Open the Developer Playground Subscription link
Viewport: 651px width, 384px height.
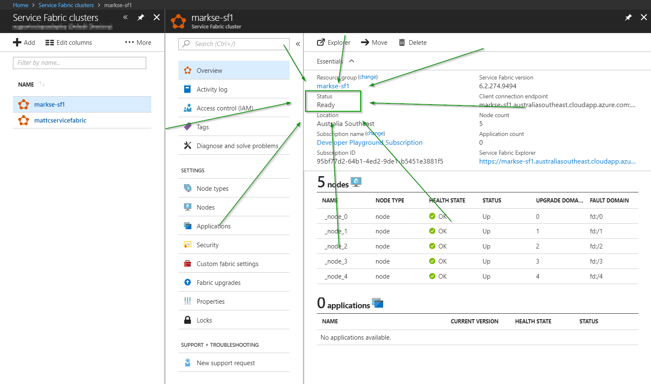point(369,142)
